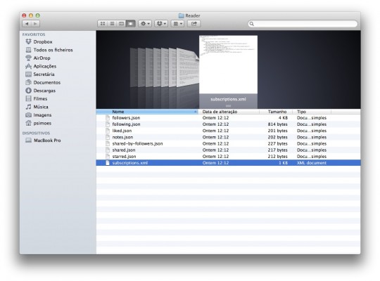Open the gear Action dropdown
This screenshot has width=380, height=281.
point(145,23)
